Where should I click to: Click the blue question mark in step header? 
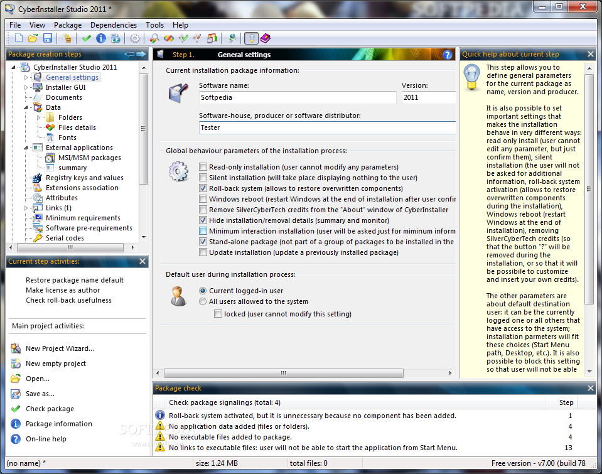448,55
